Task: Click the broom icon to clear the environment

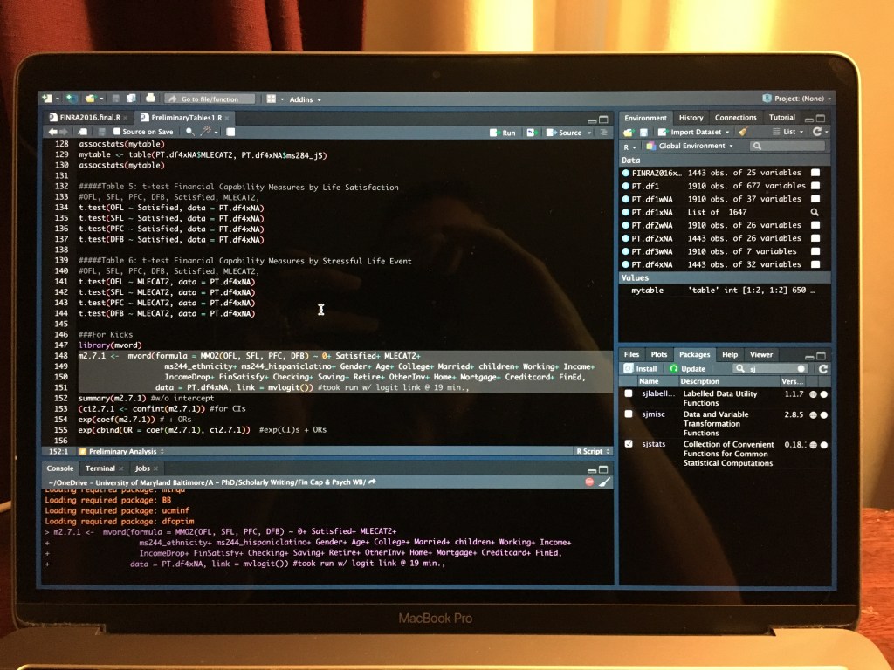Action: pos(743,132)
